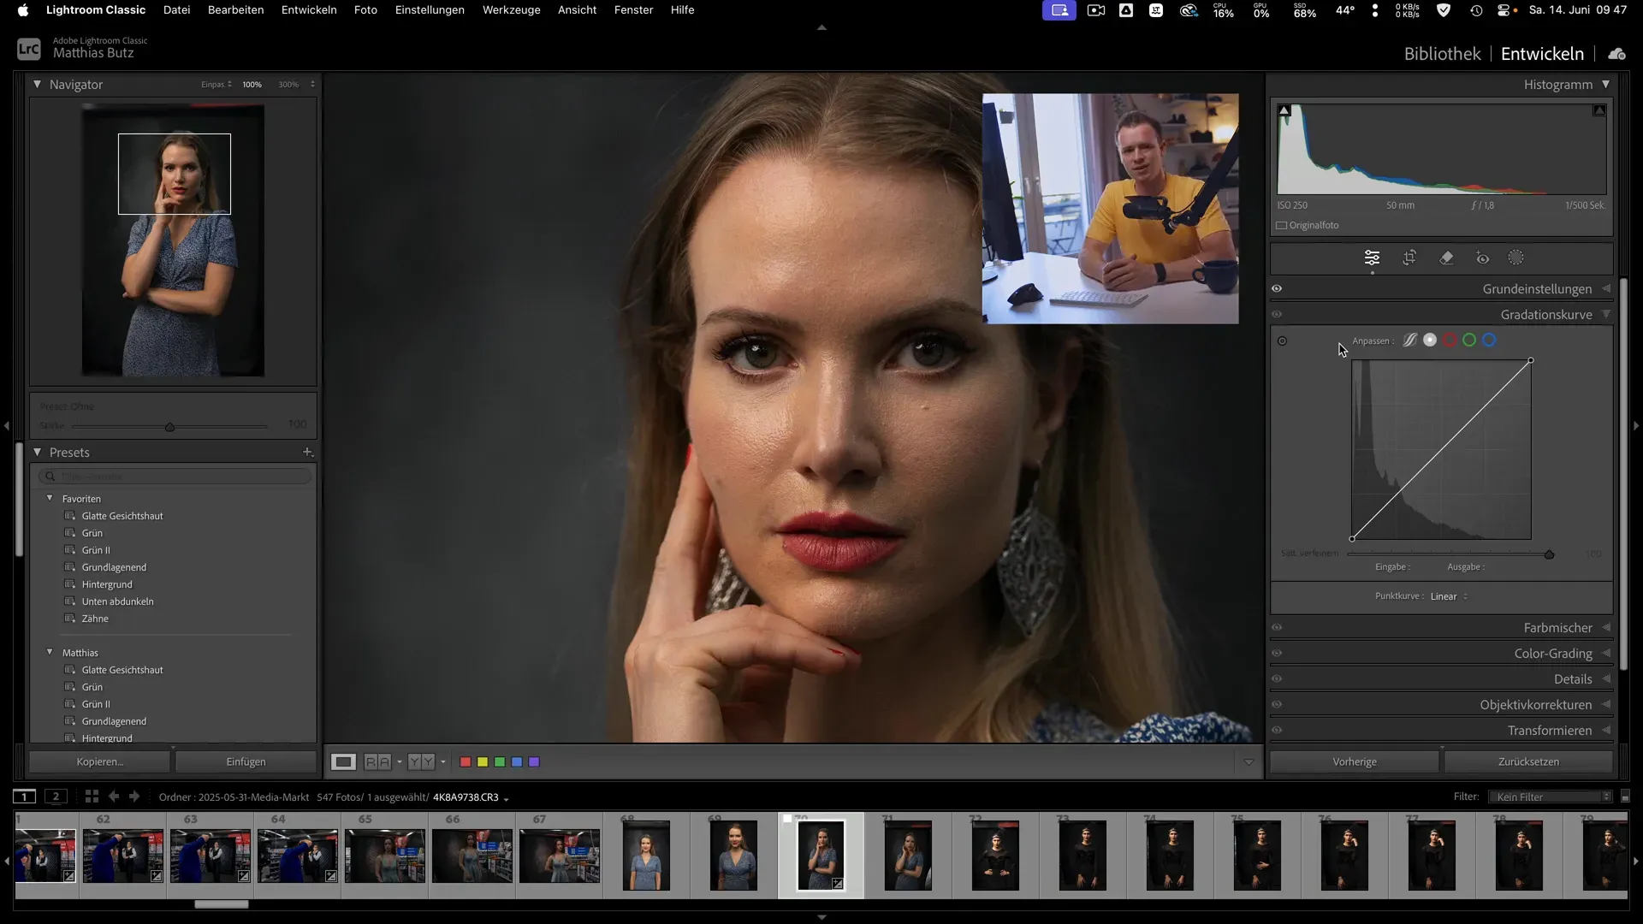Image resolution: width=1643 pixels, height=924 pixels.
Task: Click the yellow color label swatch in toolbar
Action: click(483, 761)
